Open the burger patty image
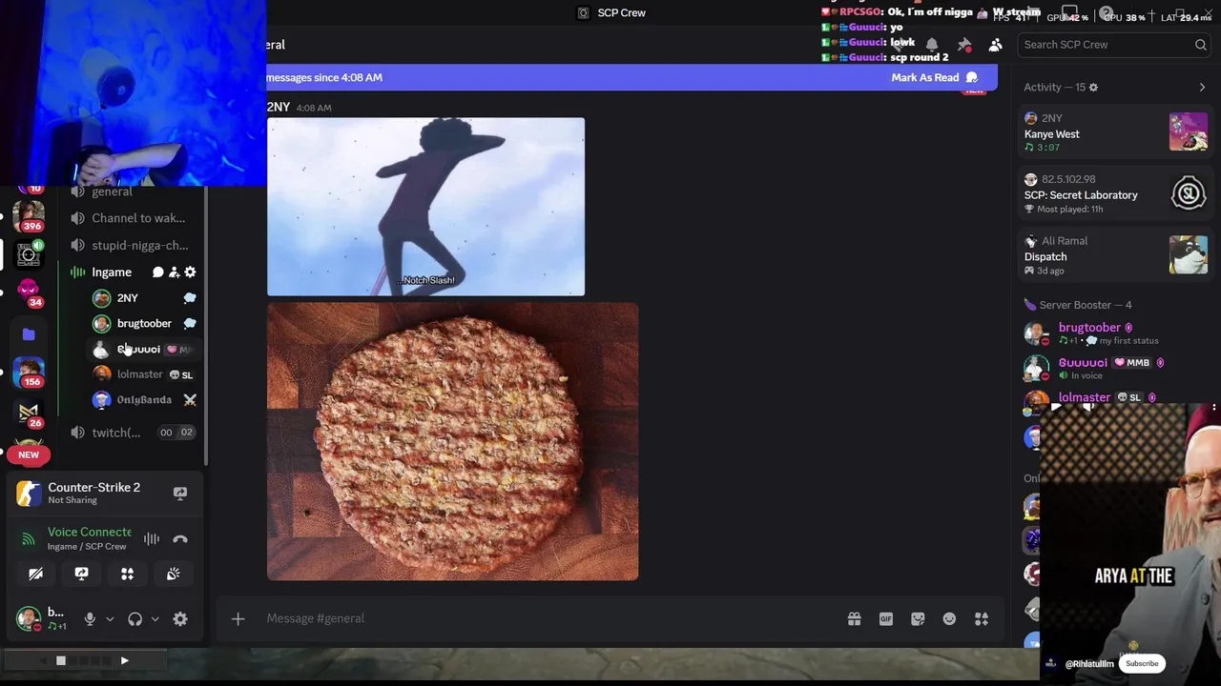 point(452,442)
